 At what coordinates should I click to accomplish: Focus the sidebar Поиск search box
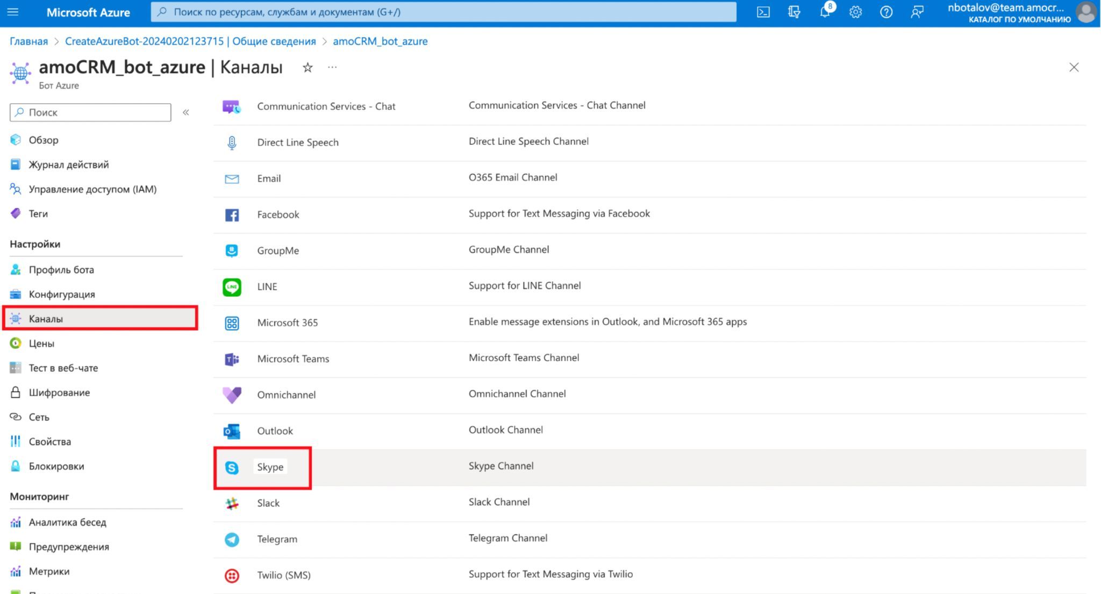pos(90,112)
